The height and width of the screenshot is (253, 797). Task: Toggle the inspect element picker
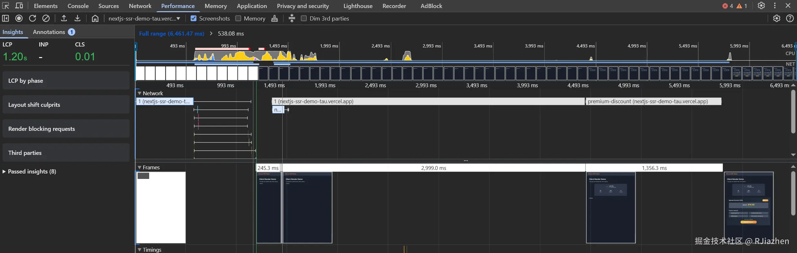tap(5, 6)
